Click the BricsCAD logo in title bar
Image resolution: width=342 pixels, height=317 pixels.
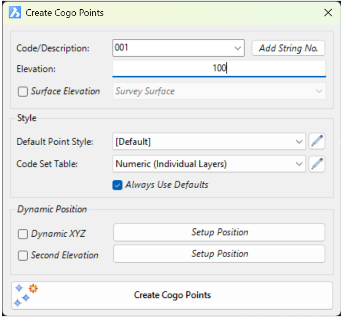pos(15,13)
